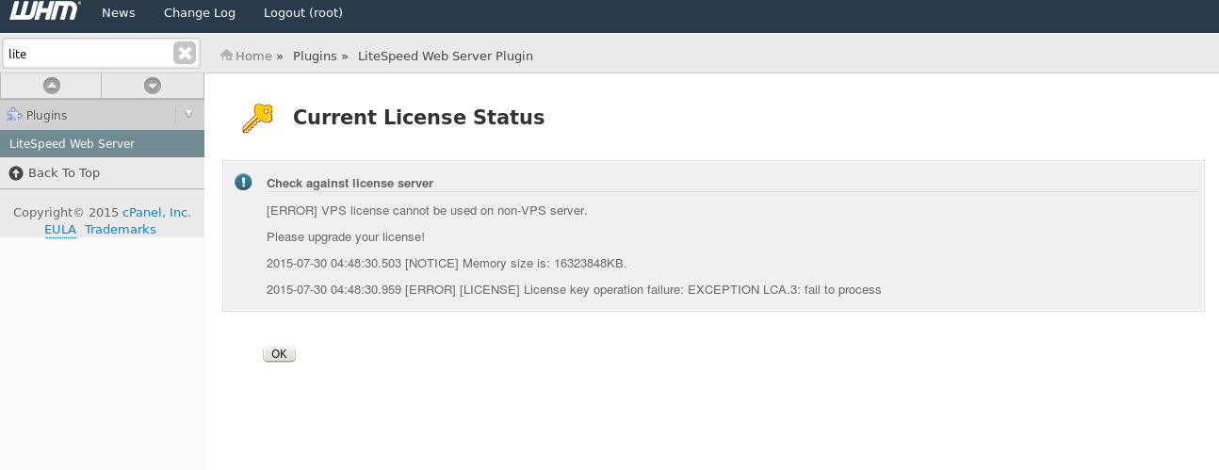Screen dimensions: 1219x470
Task: Click the gold key license icon
Action: [x=257, y=118]
